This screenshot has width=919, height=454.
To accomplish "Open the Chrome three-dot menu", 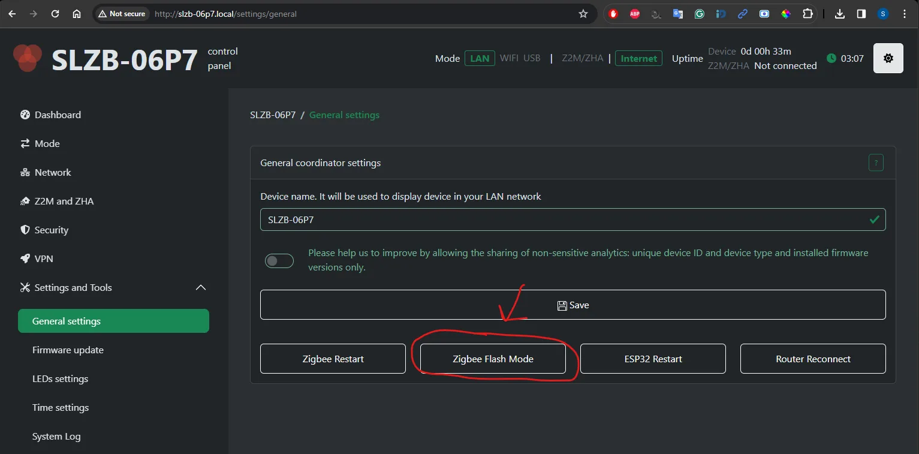I will (905, 14).
